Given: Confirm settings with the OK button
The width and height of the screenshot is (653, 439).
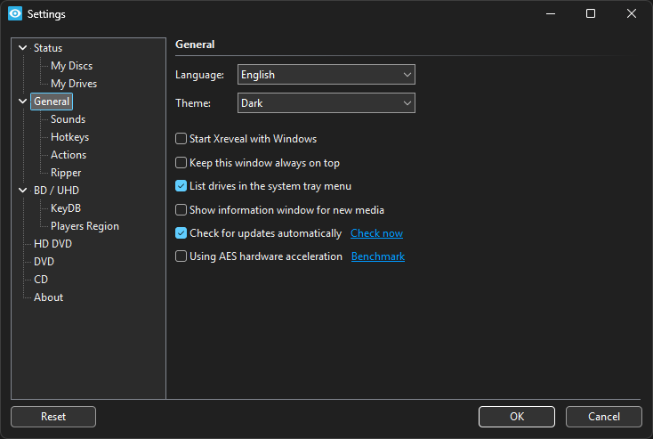Looking at the screenshot, I should 516,417.
